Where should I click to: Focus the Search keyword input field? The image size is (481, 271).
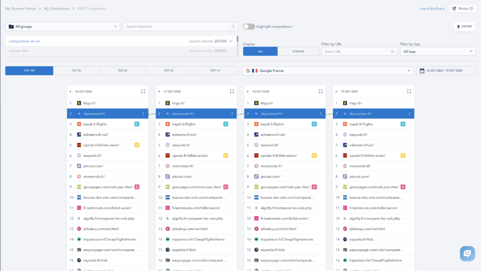pyautogui.click(x=180, y=27)
